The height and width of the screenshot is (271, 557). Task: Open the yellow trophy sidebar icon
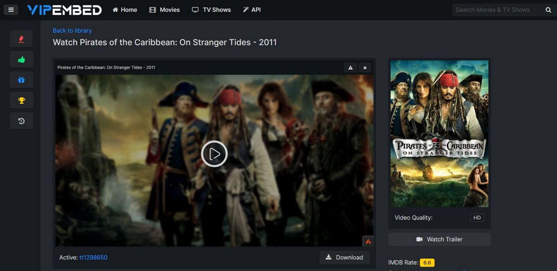21,100
